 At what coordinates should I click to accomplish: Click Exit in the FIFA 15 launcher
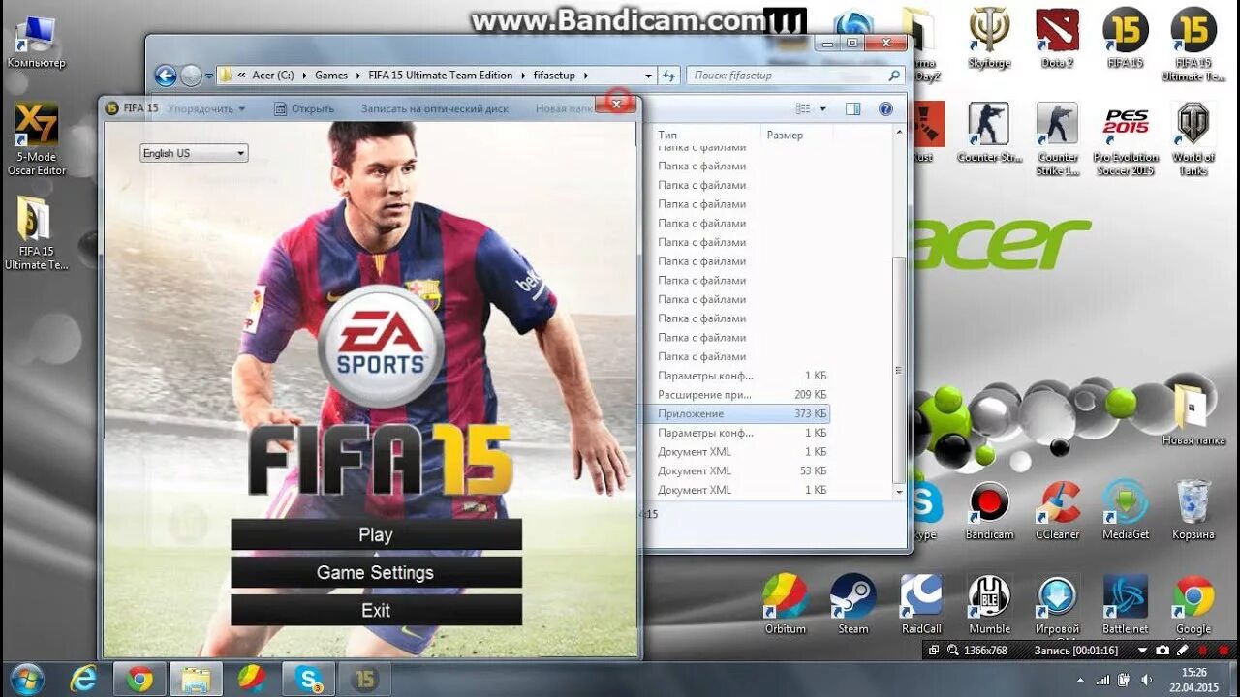coord(376,610)
